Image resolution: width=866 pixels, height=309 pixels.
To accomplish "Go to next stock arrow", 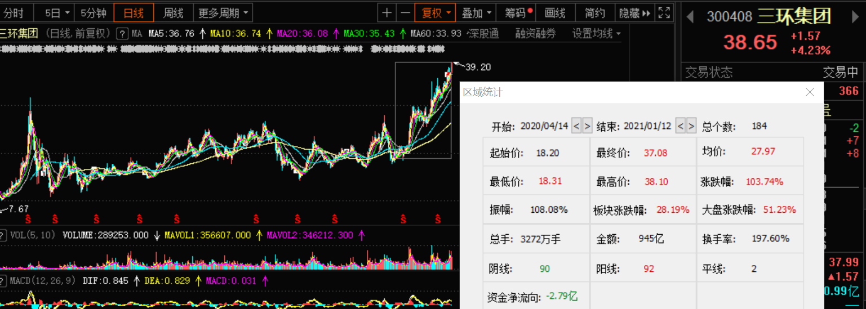I will click(x=855, y=17).
